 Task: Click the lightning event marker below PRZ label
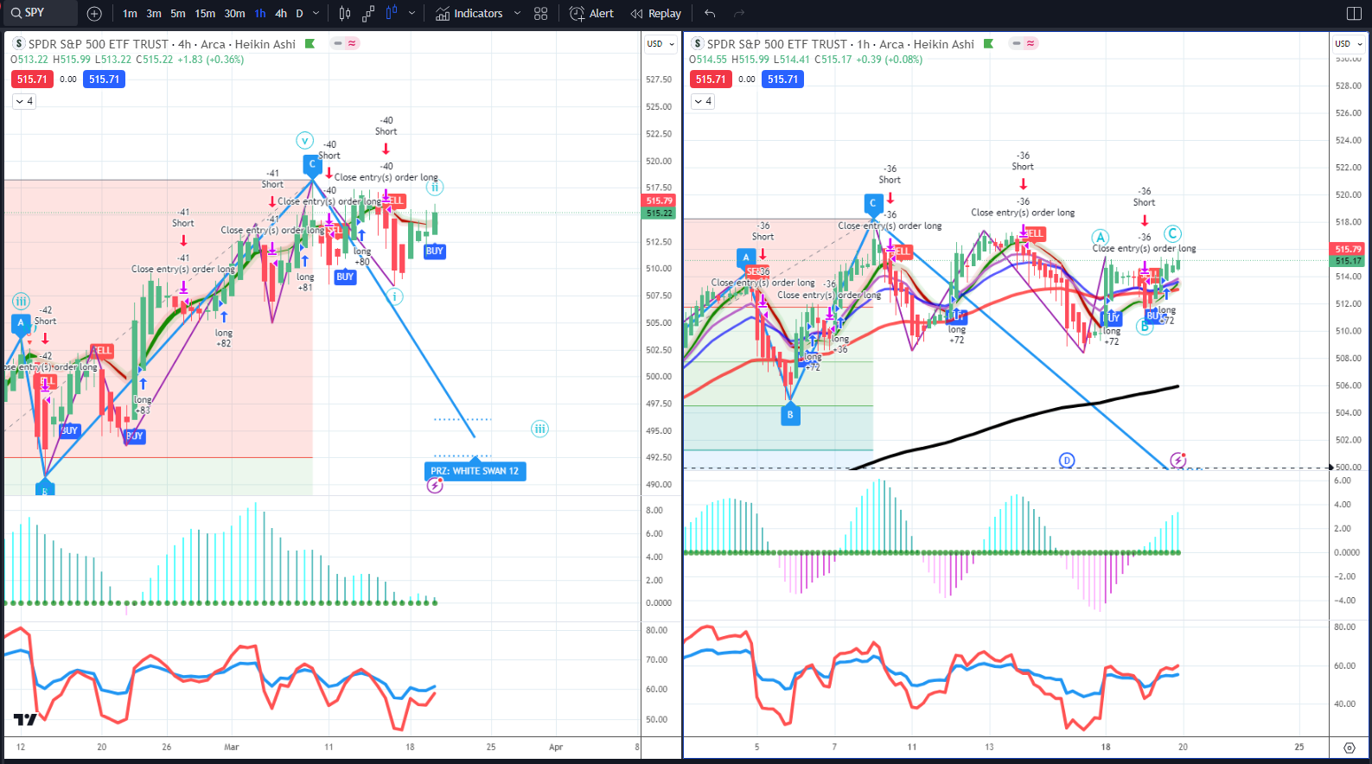point(435,486)
